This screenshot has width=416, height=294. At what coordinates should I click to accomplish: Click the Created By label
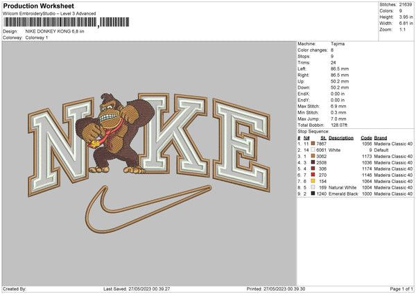point(15,288)
